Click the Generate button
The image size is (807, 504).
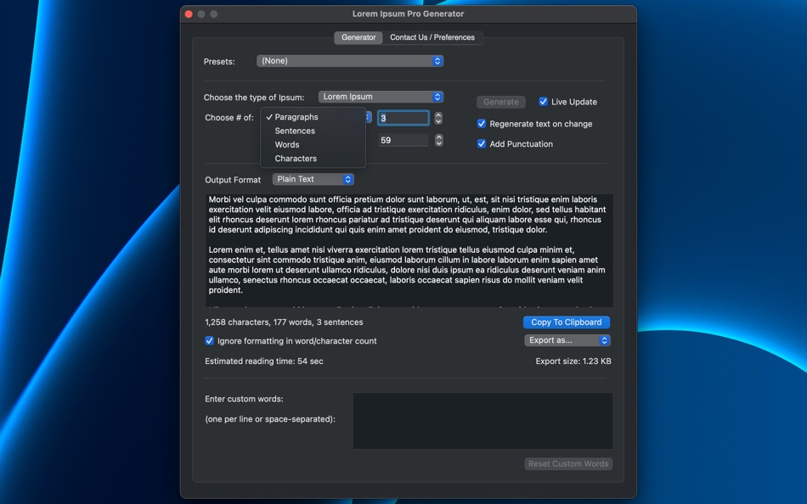(500, 101)
